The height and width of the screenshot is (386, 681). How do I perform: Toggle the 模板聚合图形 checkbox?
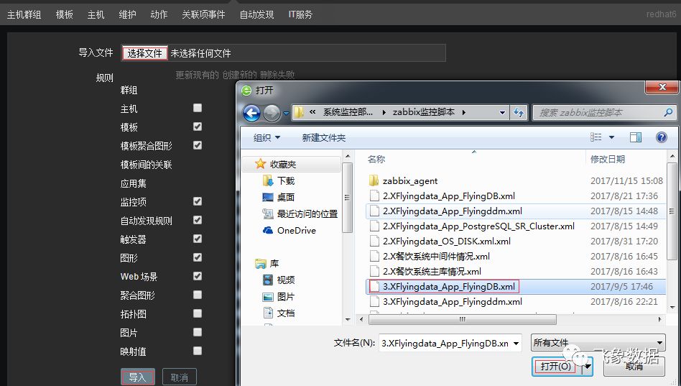(x=197, y=145)
